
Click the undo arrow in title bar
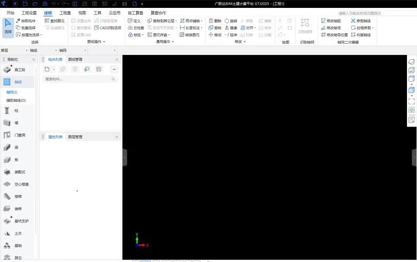[54, 4]
